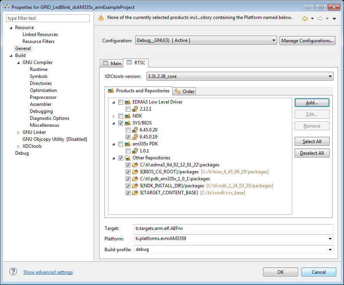Enable the NDK product checkbox
Viewport: 344px width, 285px height.
(x=120, y=116)
